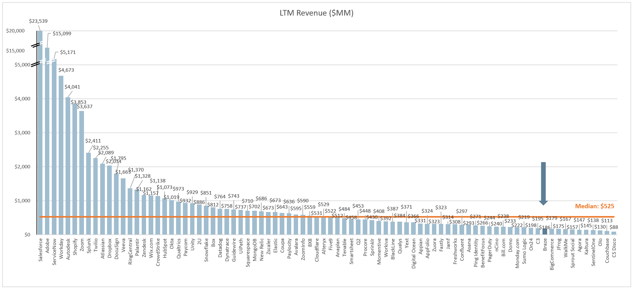This screenshot has width=633, height=289.
Task: Select the $2,000 y-axis label
Action: (x=22, y=167)
